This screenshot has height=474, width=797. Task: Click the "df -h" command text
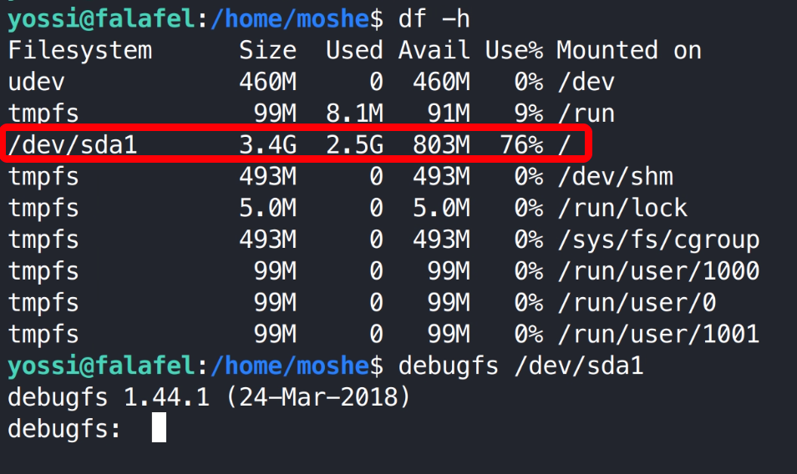click(x=434, y=18)
